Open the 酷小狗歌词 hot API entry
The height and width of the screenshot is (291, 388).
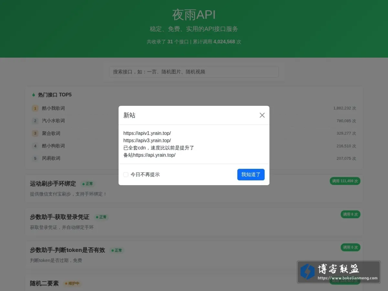pos(53,146)
